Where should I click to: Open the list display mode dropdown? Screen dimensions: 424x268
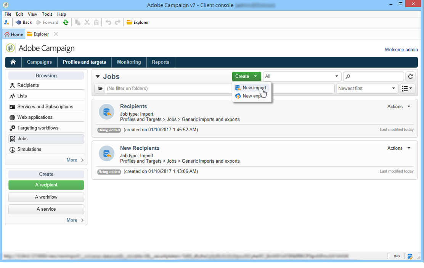(x=407, y=89)
